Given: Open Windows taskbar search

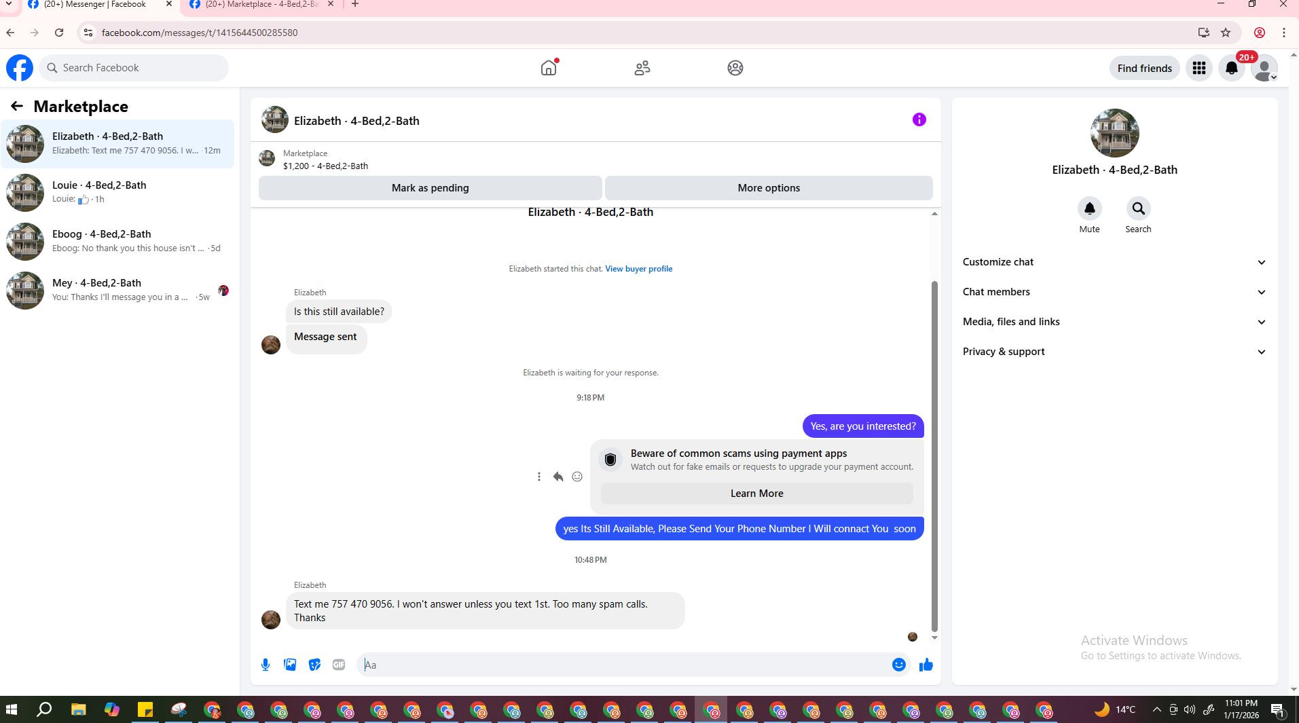Looking at the screenshot, I should 44,710.
